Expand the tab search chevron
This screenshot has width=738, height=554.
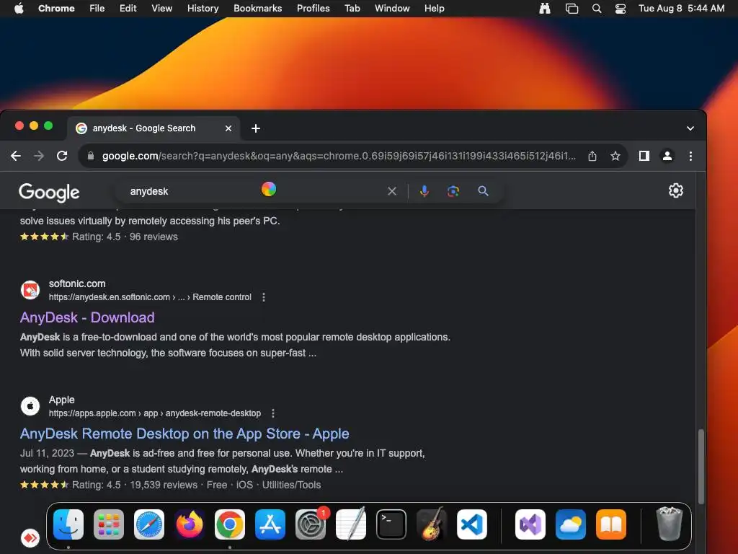click(x=690, y=128)
